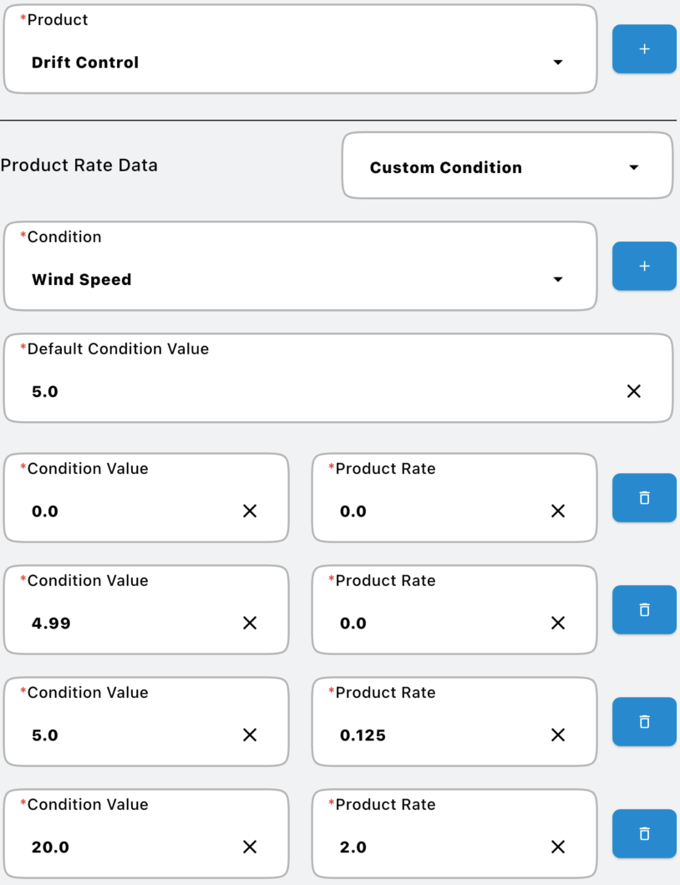Delete the row with condition value 4.99

643,610
